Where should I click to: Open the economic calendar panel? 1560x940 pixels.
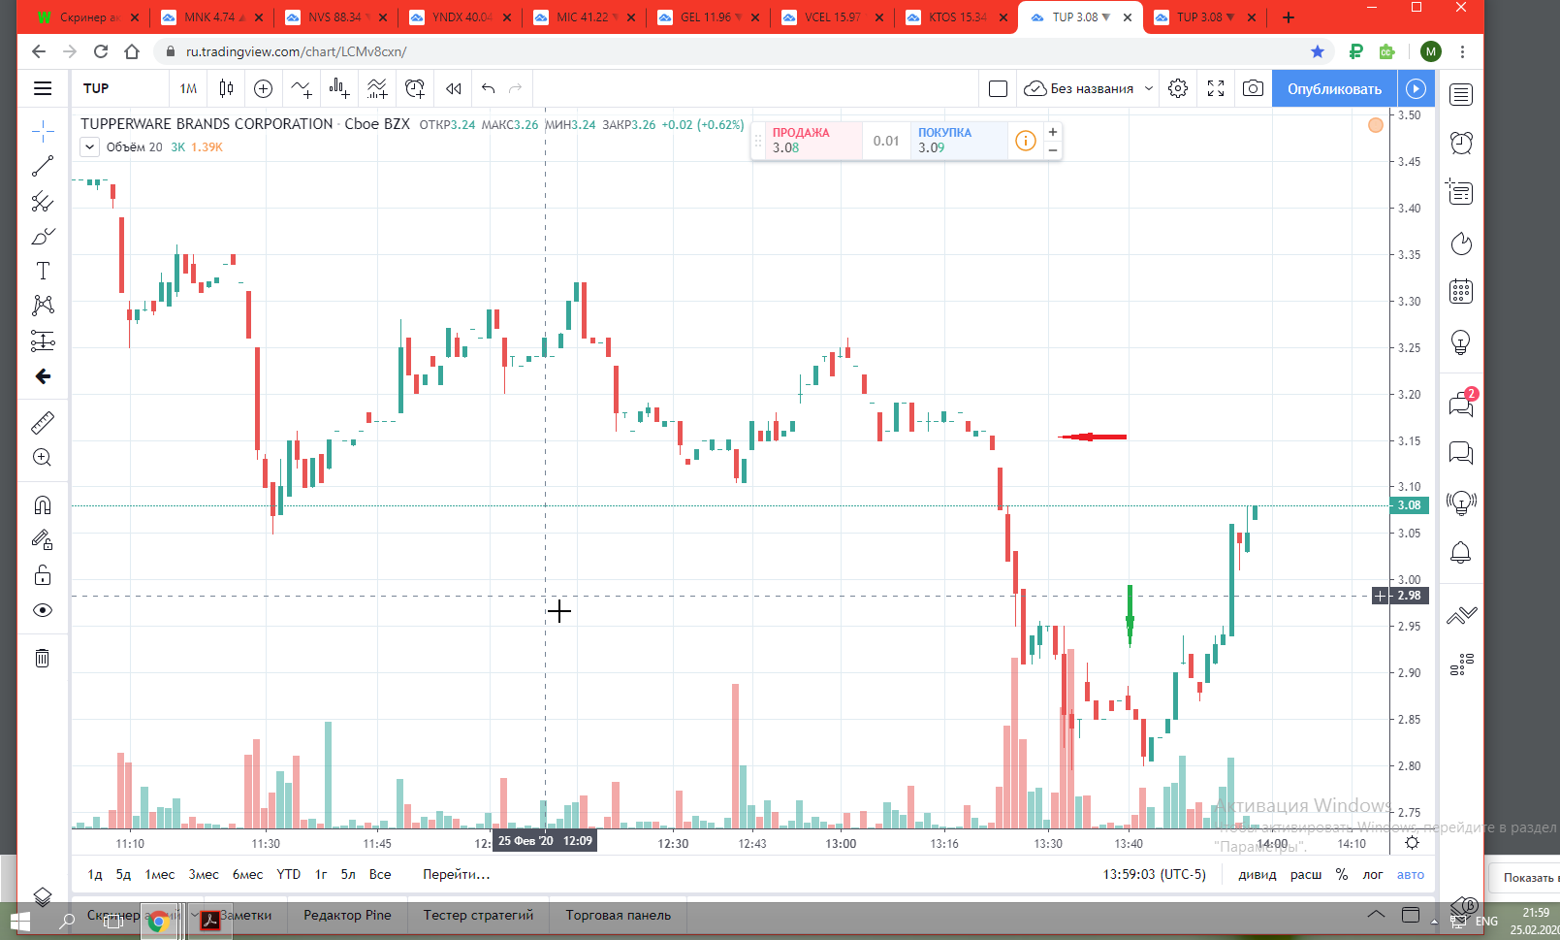(1461, 291)
